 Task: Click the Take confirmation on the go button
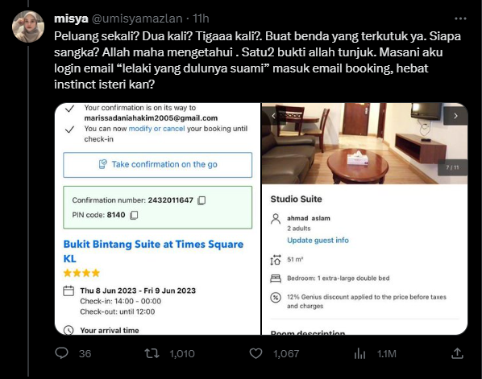pyautogui.click(x=158, y=165)
